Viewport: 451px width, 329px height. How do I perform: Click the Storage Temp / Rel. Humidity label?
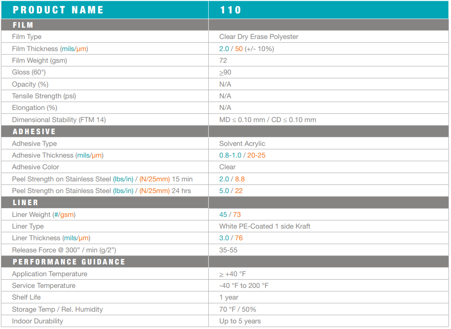click(58, 310)
